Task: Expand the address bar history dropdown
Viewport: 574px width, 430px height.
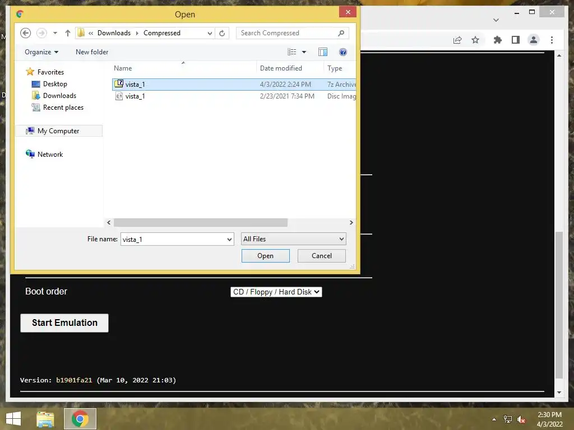Action: pyautogui.click(x=210, y=33)
